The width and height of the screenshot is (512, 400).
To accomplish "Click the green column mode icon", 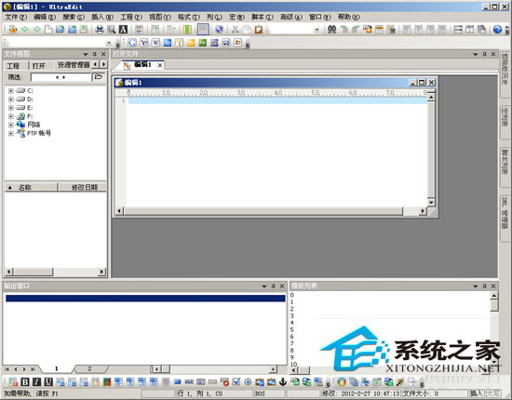I will (x=187, y=30).
